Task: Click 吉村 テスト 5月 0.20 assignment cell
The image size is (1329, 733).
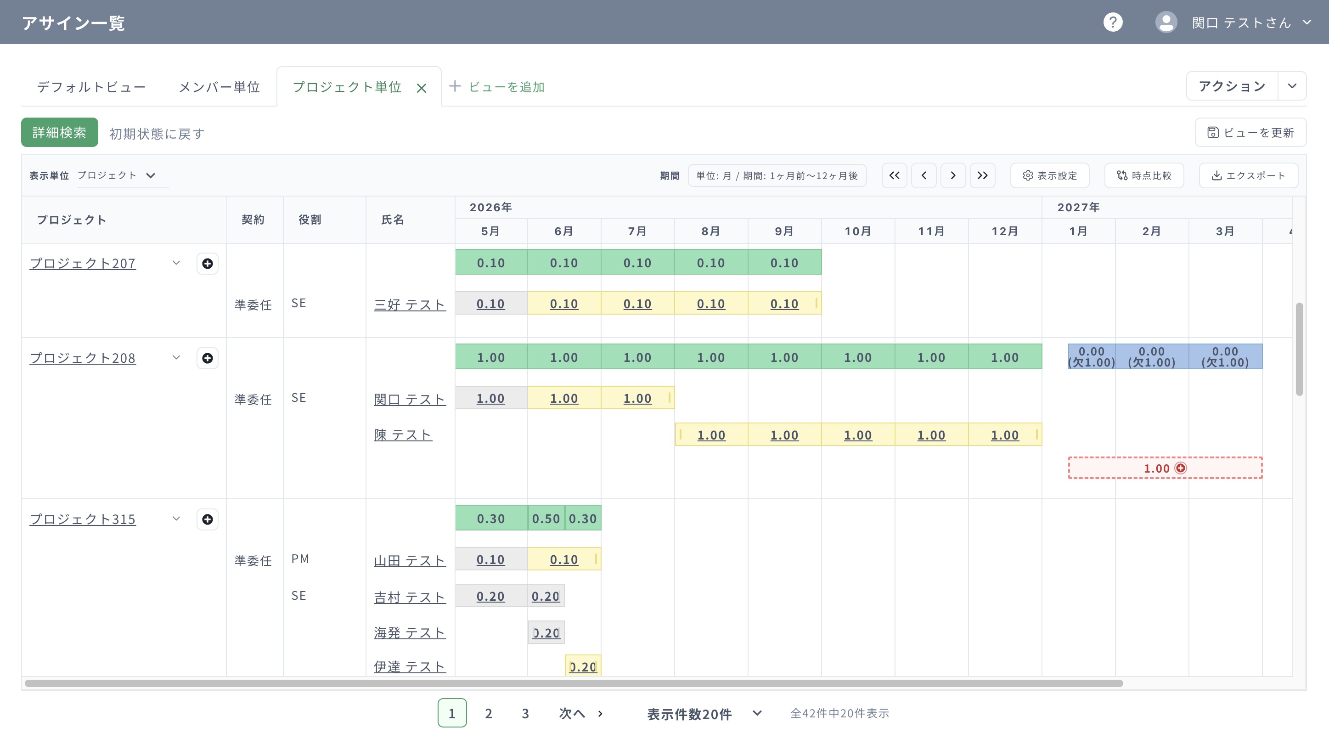Action: [x=490, y=596]
